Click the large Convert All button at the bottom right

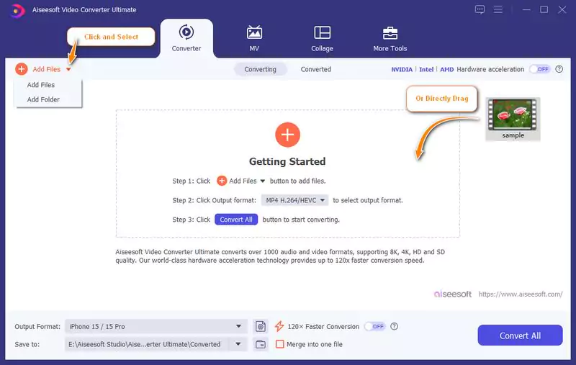click(x=520, y=335)
